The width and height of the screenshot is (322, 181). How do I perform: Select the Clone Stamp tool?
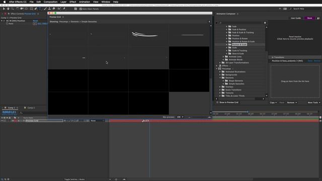pyautogui.click(x=49, y=9)
